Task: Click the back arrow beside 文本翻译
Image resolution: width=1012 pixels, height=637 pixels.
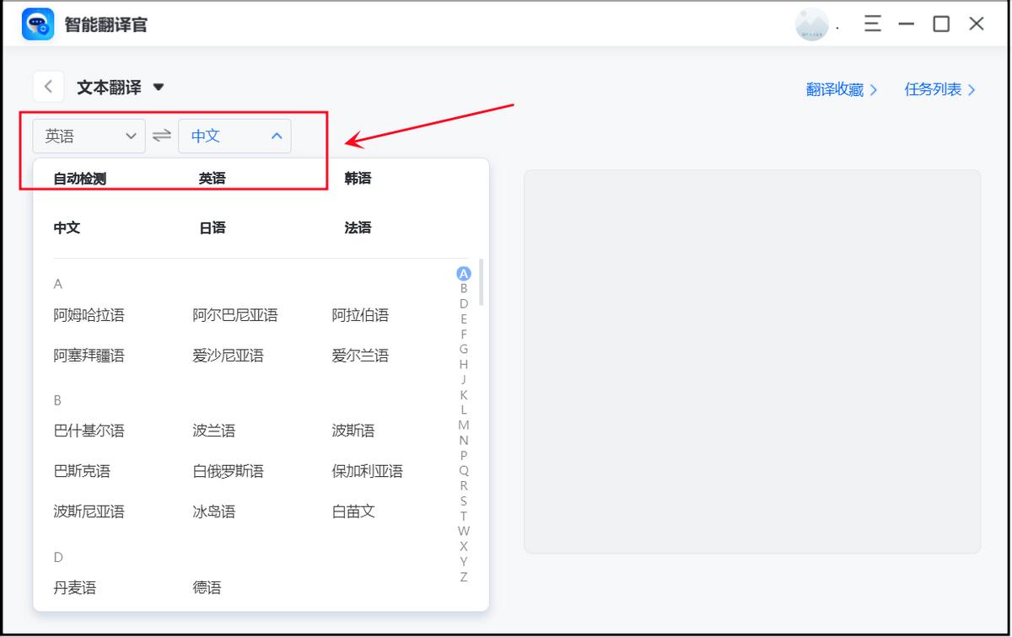Action: 48,86
